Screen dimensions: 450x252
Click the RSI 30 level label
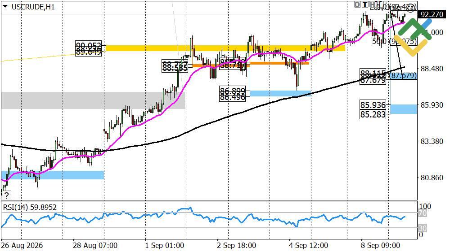point(423,228)
